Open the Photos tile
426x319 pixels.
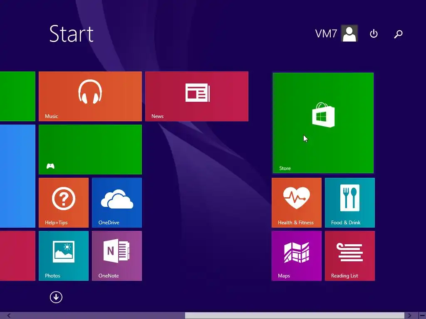(x=64, y=256)
